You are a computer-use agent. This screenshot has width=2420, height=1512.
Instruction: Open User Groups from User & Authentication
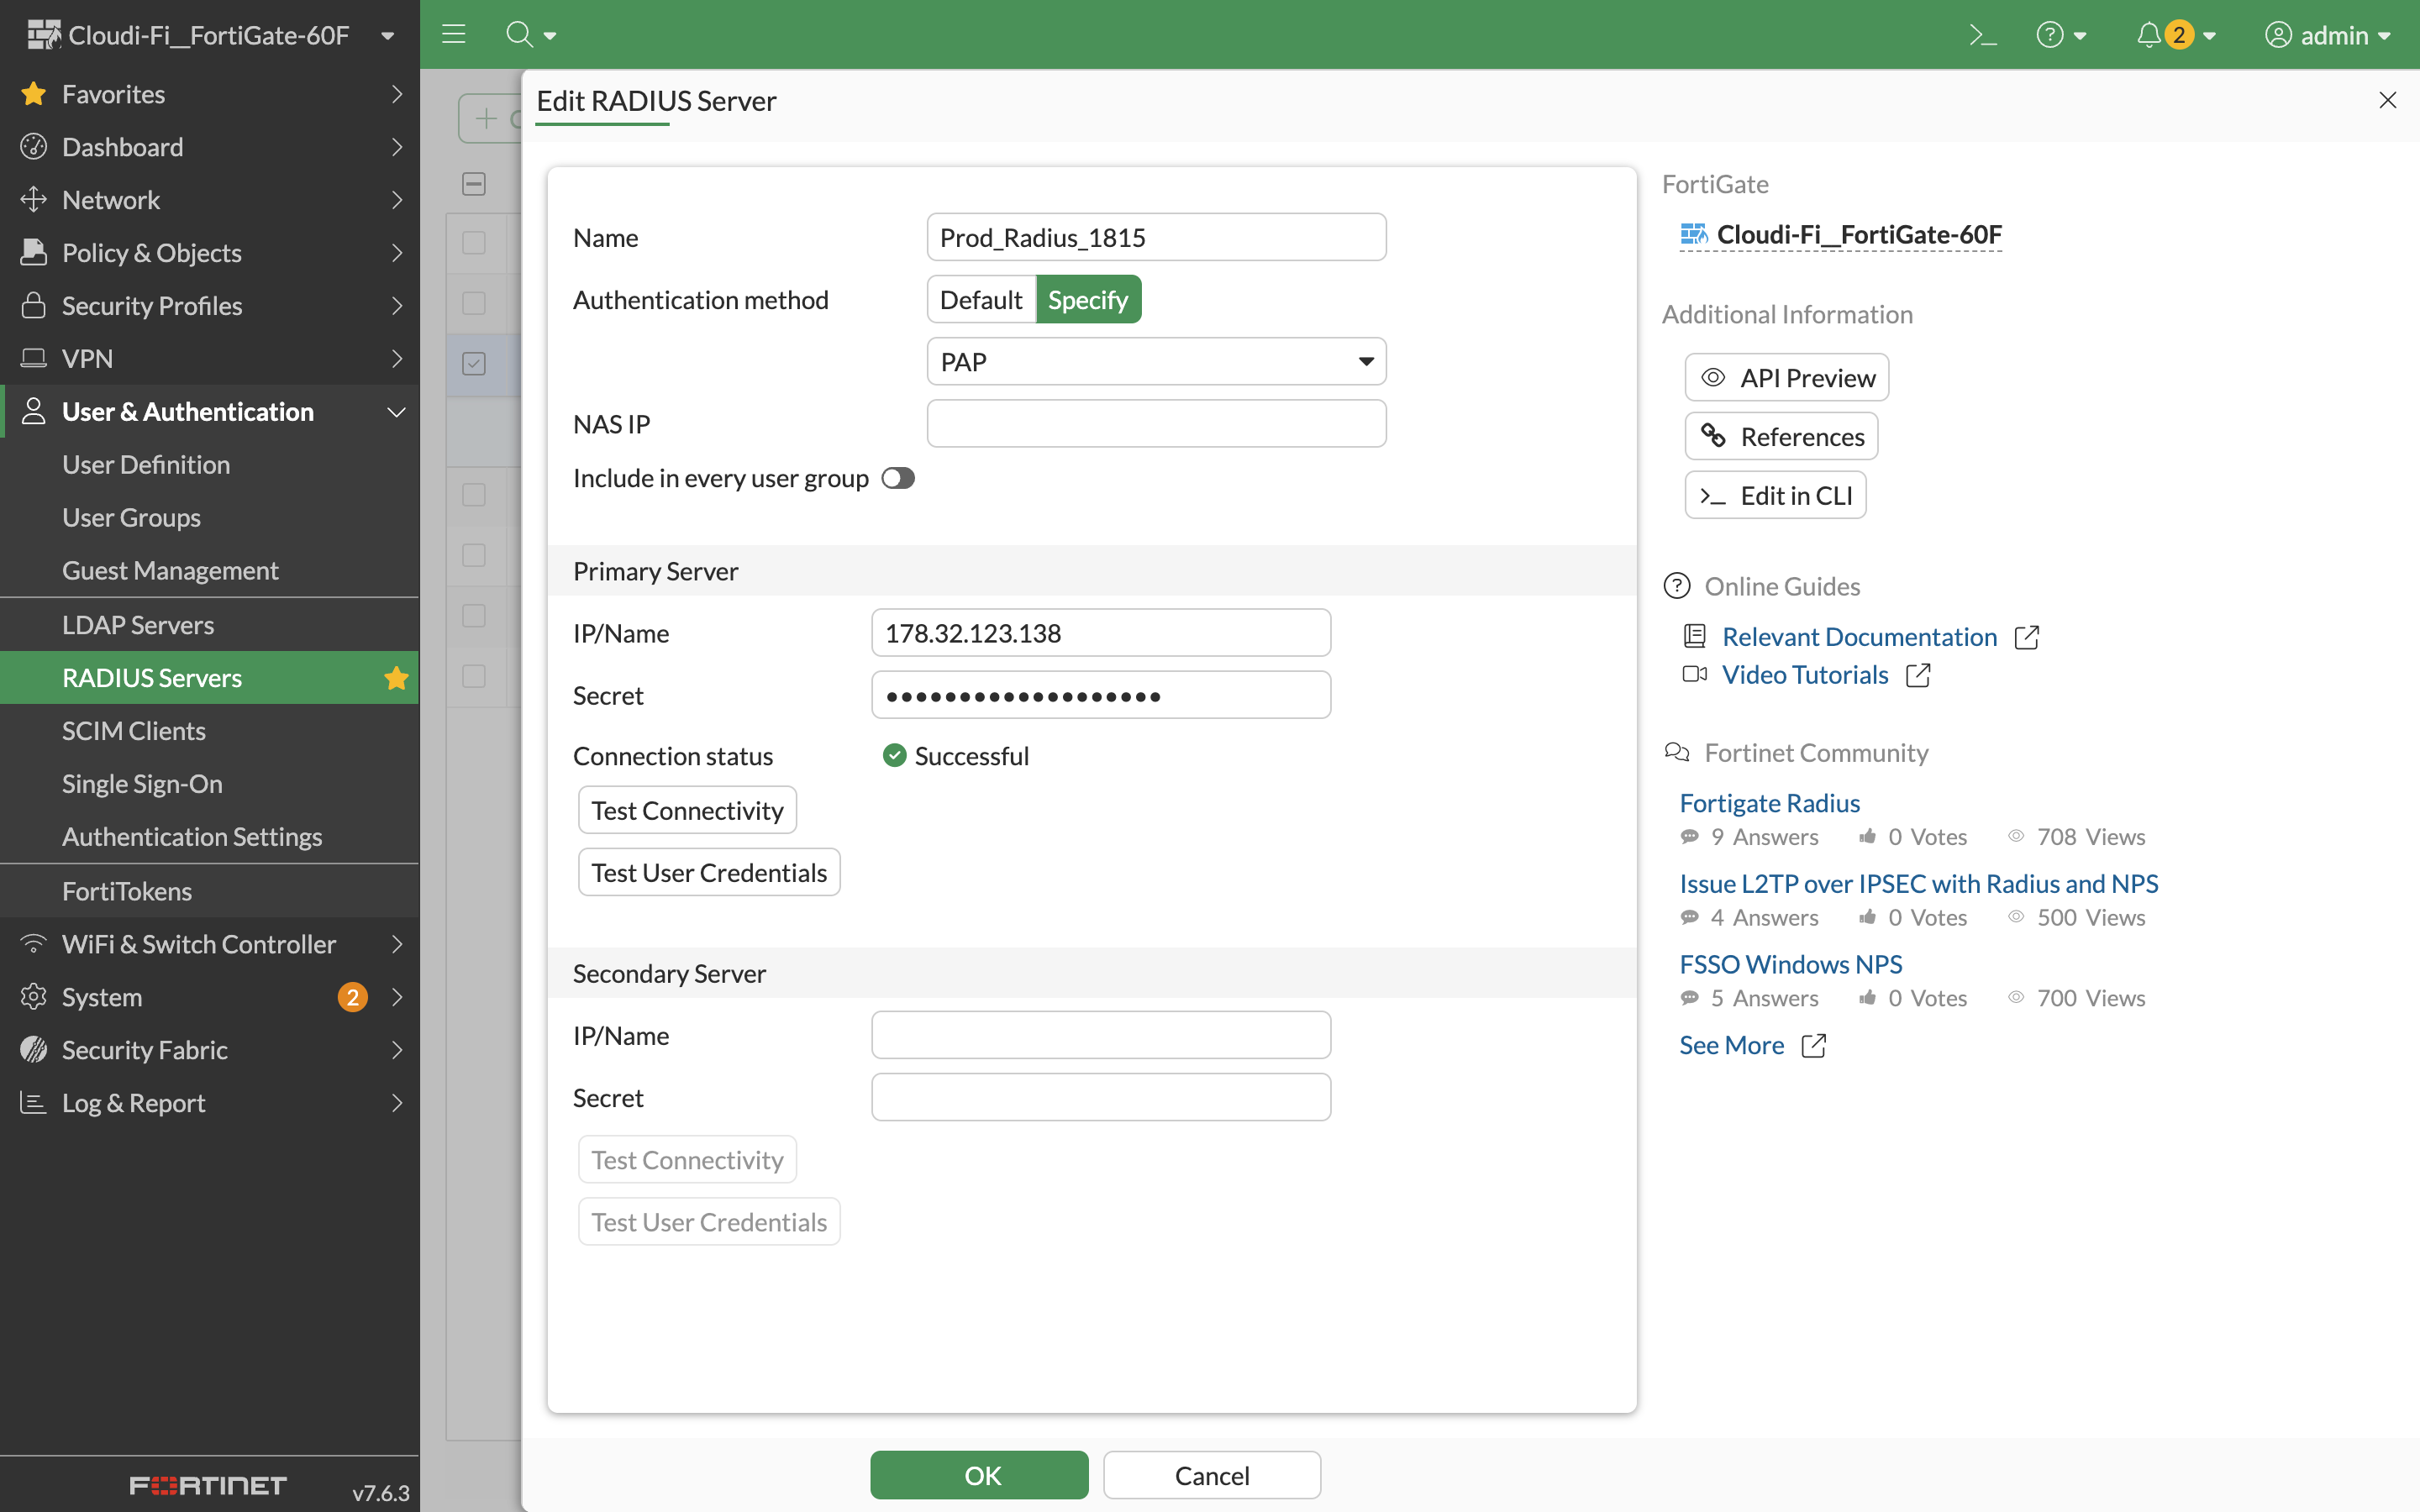131,517
